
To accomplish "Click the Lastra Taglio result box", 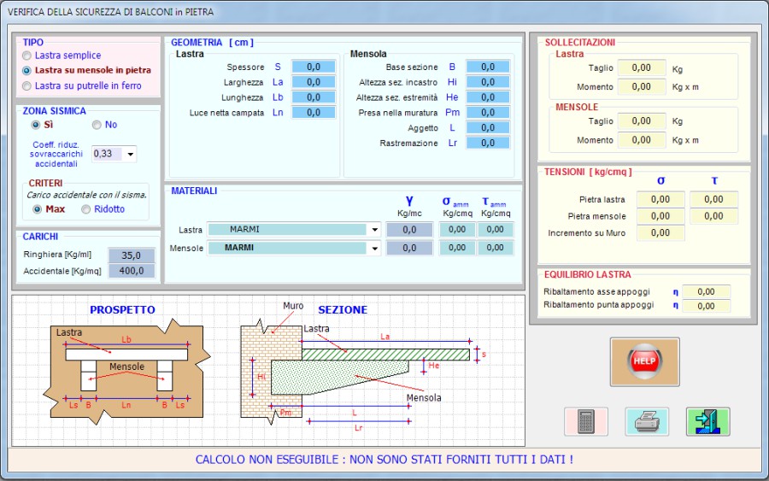I will coord(642,67).
